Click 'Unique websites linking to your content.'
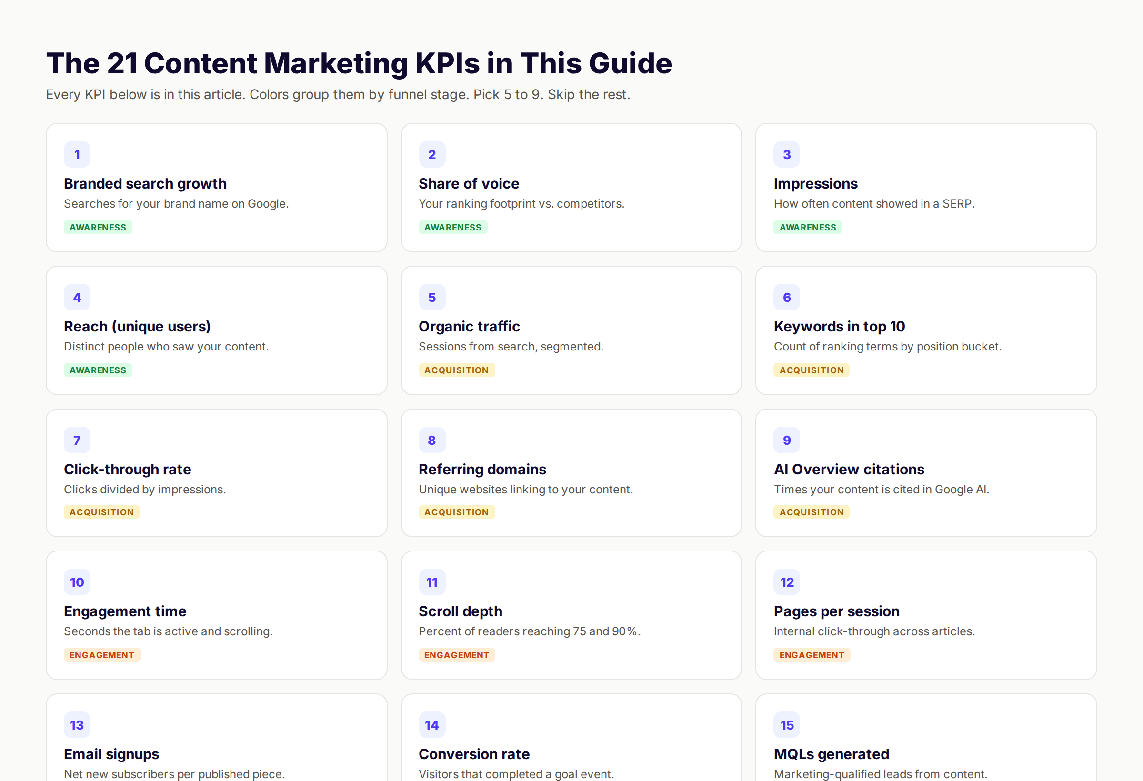 point(525,490)
